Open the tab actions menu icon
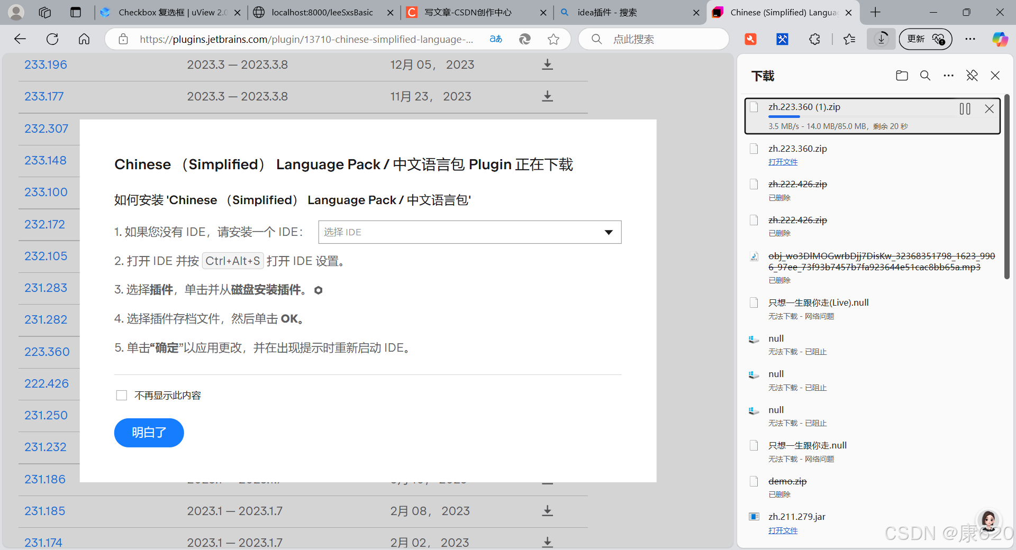The height and width of the screenshot is (550, 1016). pyautogui.click(x=76, y=12)
